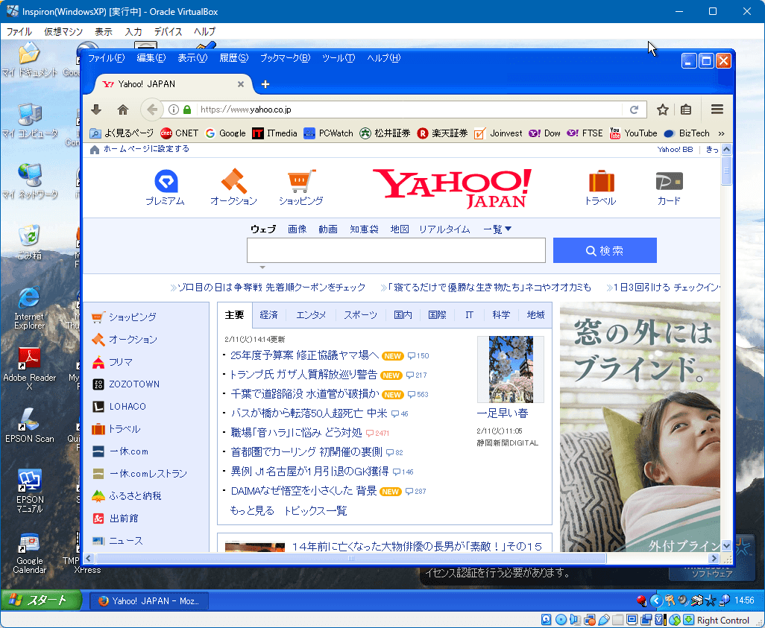The image size is (765, 628).
Task: Click the taskbar clock showing 14:56
Action: pyautogui.click(x=744, y=600)
